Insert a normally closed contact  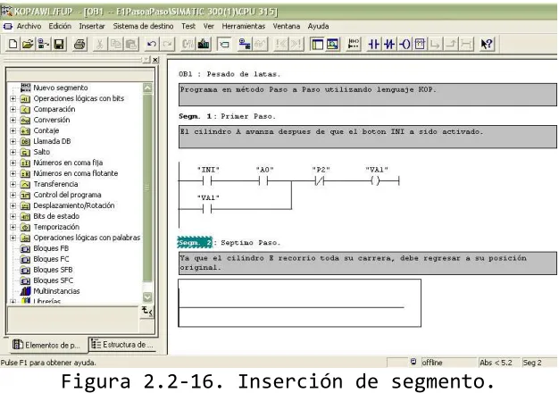click(x=389, y=45)
